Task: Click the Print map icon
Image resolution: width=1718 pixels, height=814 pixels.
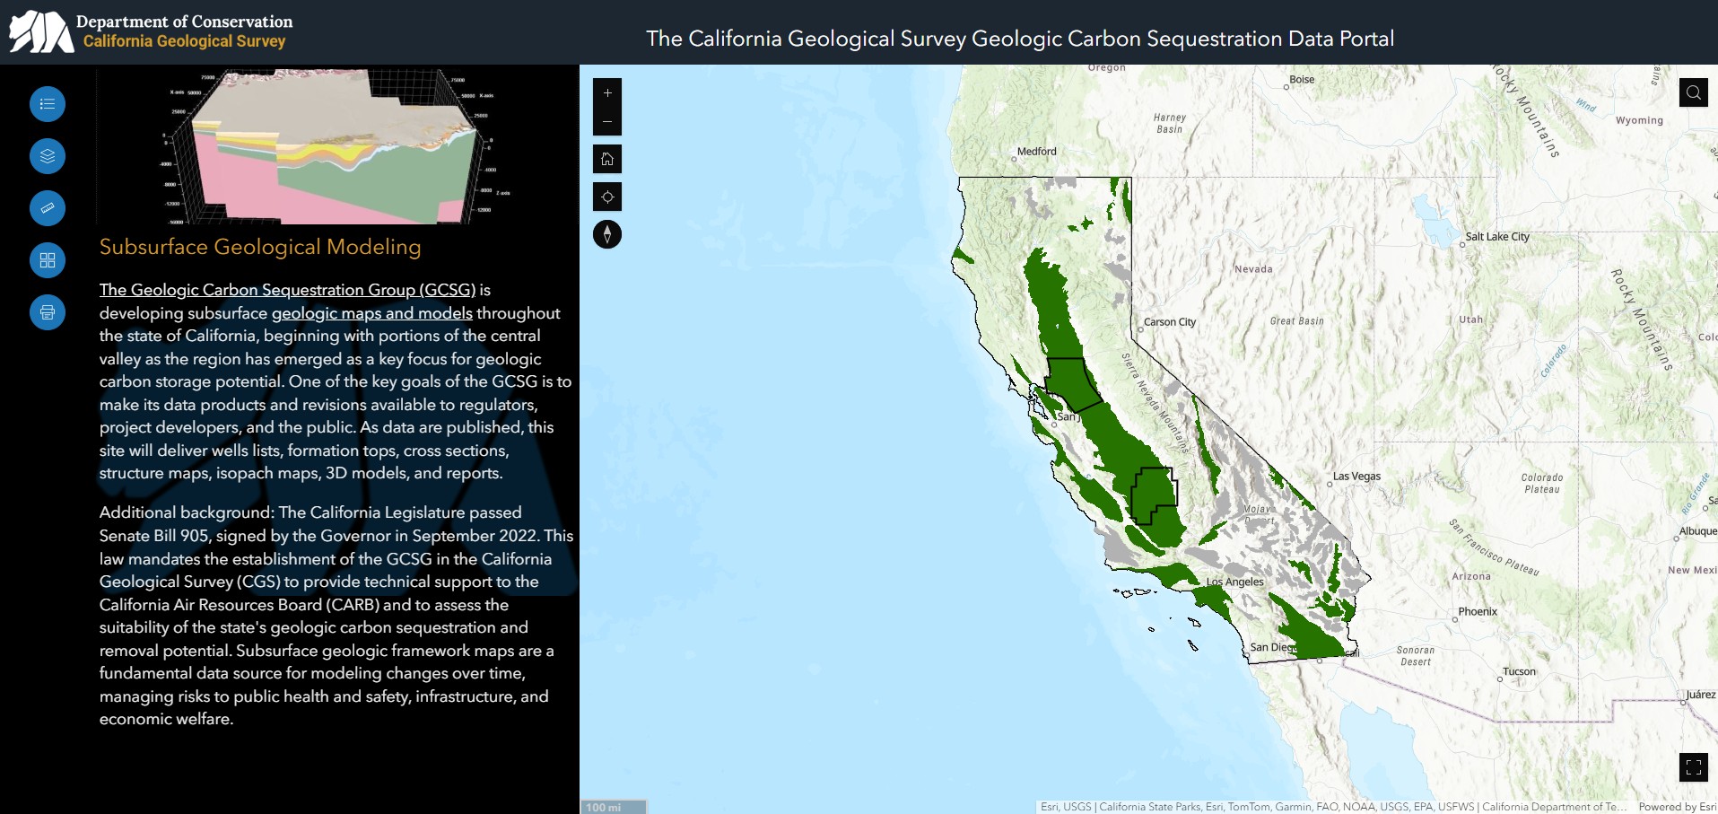Action: click(48, 312)
